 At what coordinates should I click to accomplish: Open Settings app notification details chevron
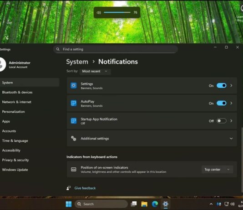[231, 85]
